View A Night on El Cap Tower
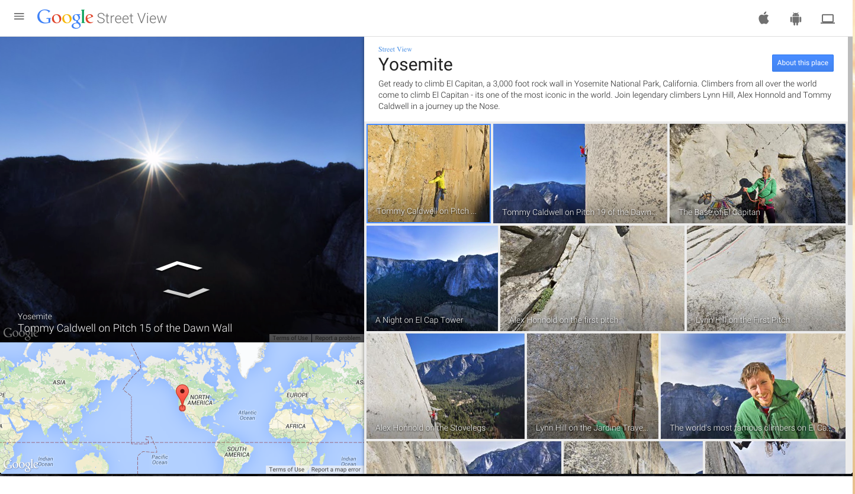 click(432, 278)
